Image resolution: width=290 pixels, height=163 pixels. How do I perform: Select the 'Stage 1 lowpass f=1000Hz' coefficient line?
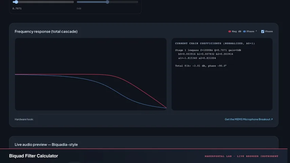(208, 50)
